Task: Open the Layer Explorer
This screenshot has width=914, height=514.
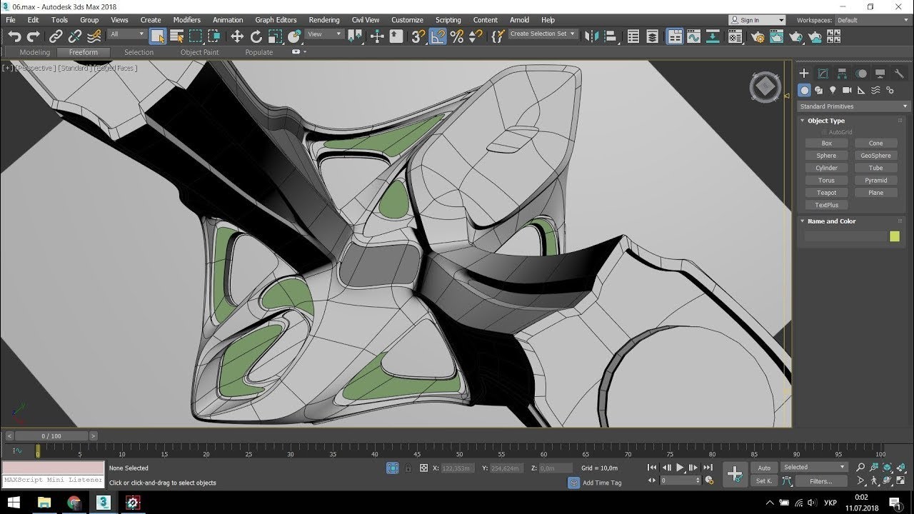Action: pyautogui.click(x=652, y=36)
